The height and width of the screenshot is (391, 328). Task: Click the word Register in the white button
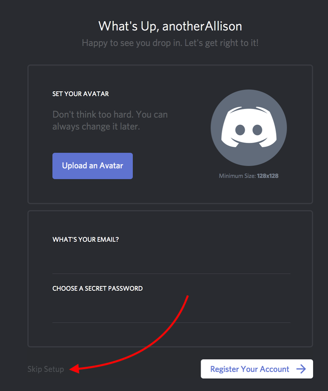[225, 369]
